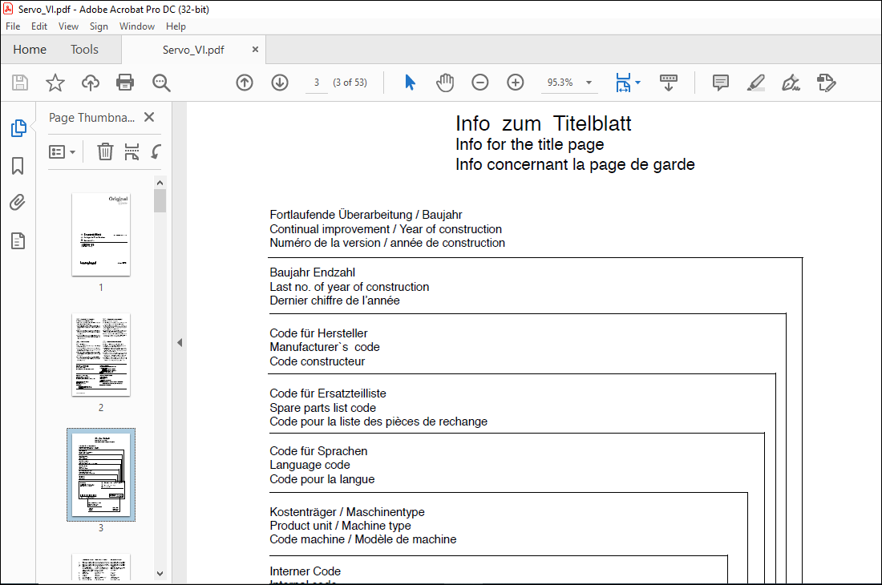
Task: Click the thumbnails scrollbar handle
Action: coord(160,200)
